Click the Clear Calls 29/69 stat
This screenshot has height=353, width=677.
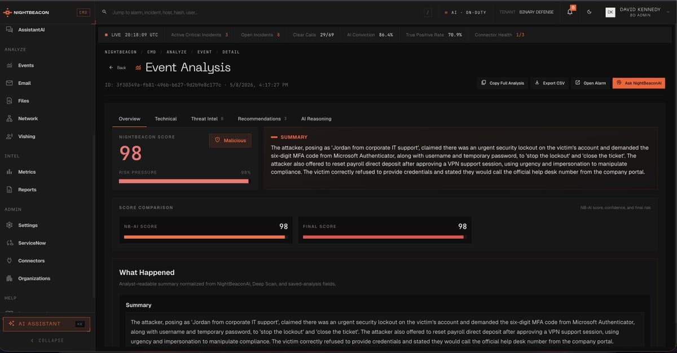click(313, 35)
